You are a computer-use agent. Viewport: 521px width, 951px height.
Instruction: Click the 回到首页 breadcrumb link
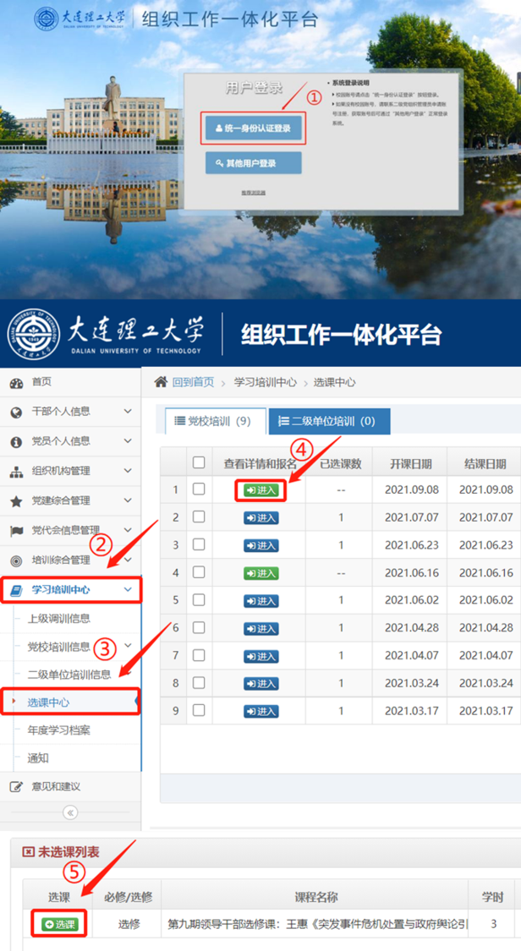193,382
